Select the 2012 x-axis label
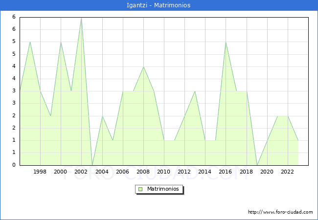 184,172
